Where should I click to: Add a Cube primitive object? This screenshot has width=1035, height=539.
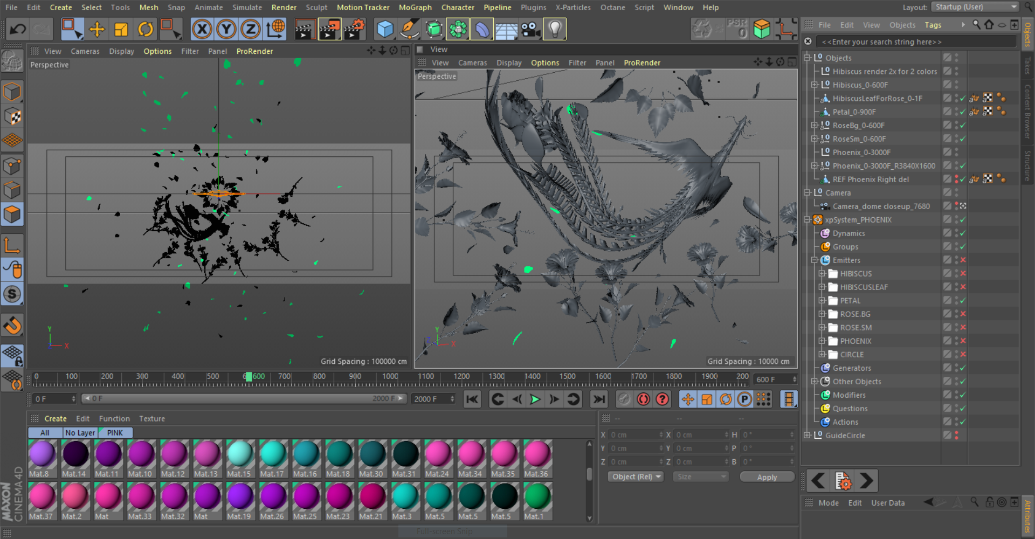385,29
